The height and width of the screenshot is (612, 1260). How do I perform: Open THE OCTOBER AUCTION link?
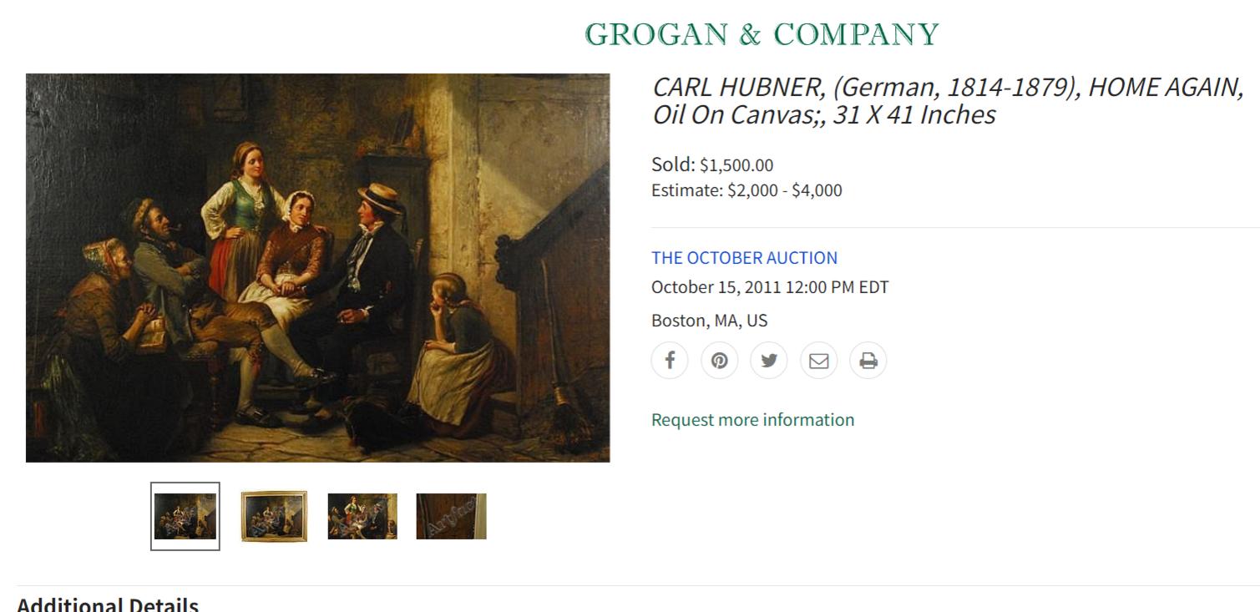click(x=744, y=258)
